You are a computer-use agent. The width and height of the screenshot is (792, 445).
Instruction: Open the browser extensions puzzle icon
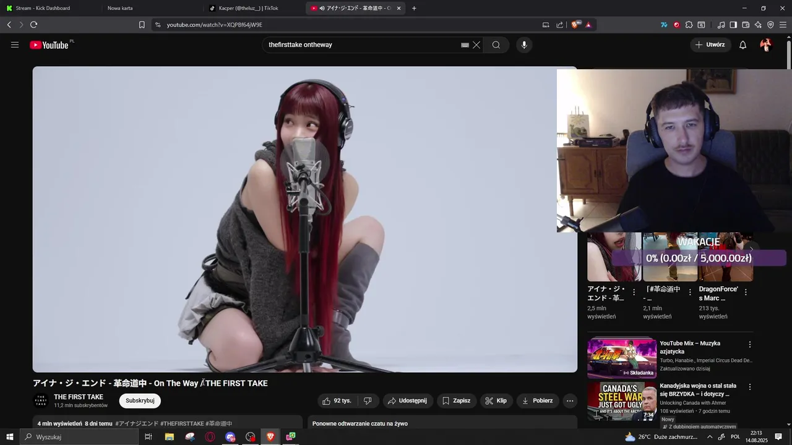tap(689, 25)
